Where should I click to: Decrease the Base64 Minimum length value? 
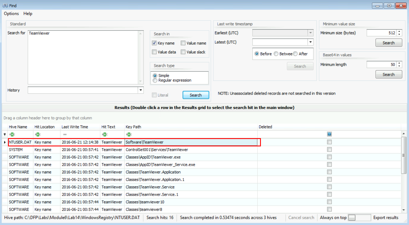pos(399,66)
